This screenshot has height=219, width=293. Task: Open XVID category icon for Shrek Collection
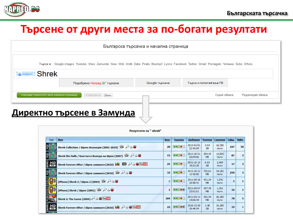tap(51, 147)
